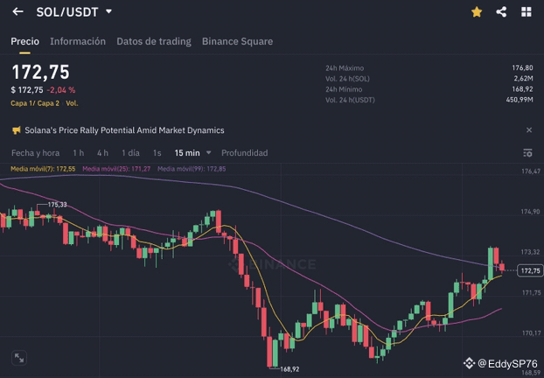Show the Profundidad depth chart
Screen dimensions: 544x378
tap(244, 153)
